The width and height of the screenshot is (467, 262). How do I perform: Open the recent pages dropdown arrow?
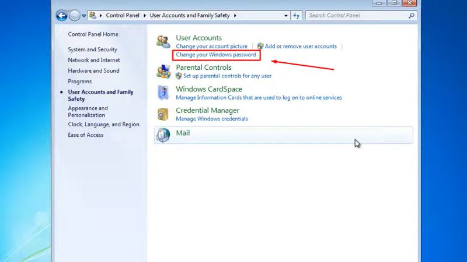click(84, 16)
